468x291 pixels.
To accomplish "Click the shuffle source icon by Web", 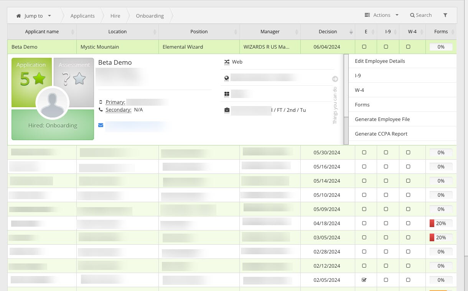I will coord(227,62).
